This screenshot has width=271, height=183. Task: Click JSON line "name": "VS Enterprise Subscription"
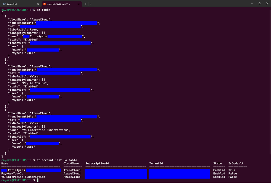39,130
